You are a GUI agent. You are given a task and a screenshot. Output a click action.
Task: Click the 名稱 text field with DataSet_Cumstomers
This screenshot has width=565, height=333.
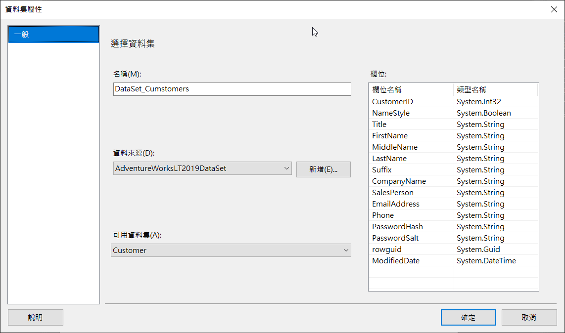[x=232, y=89]
